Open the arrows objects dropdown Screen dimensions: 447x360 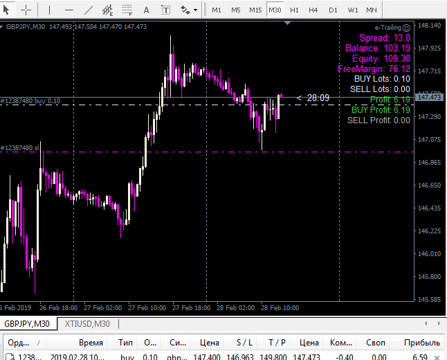[188, 10]
